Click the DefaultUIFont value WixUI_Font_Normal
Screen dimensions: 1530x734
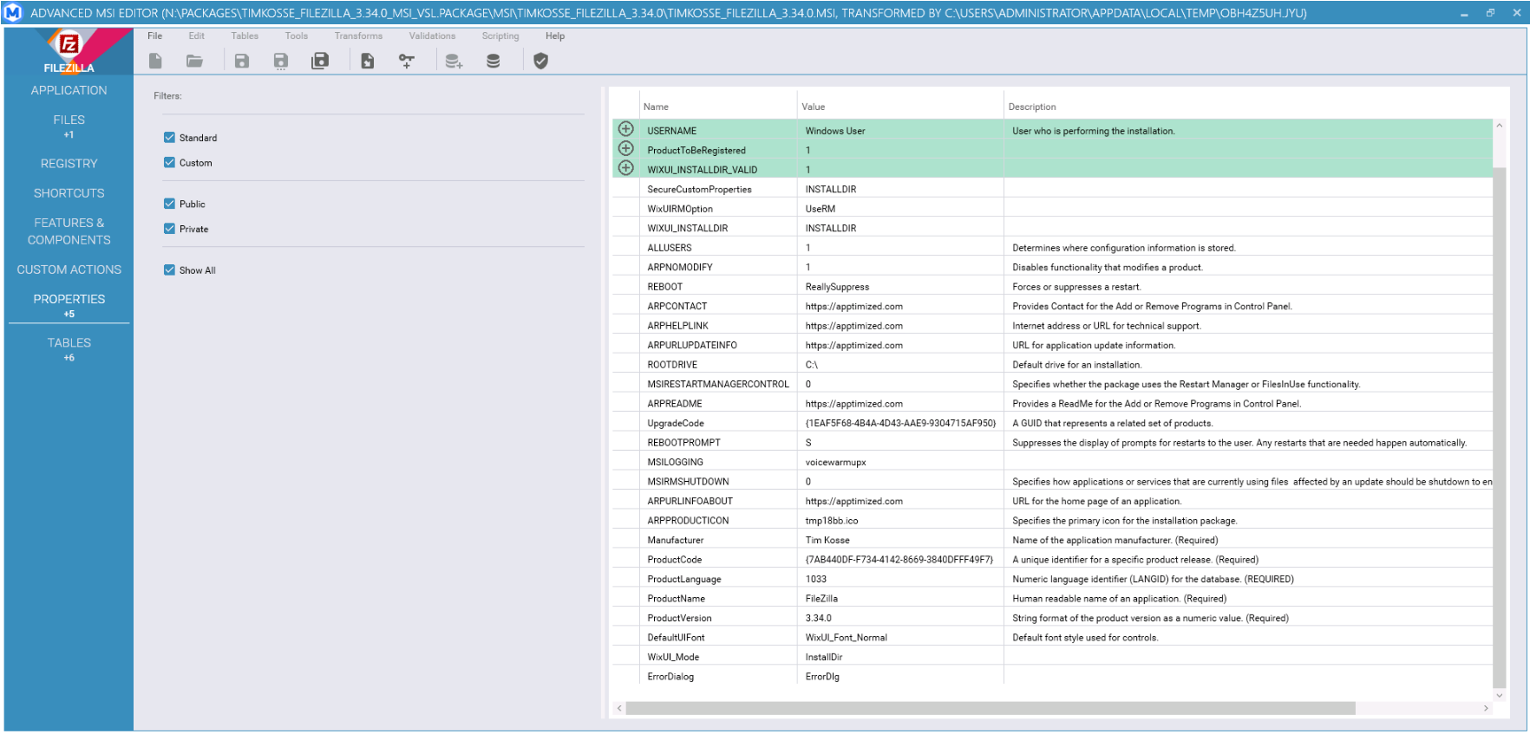click(846, 638)
